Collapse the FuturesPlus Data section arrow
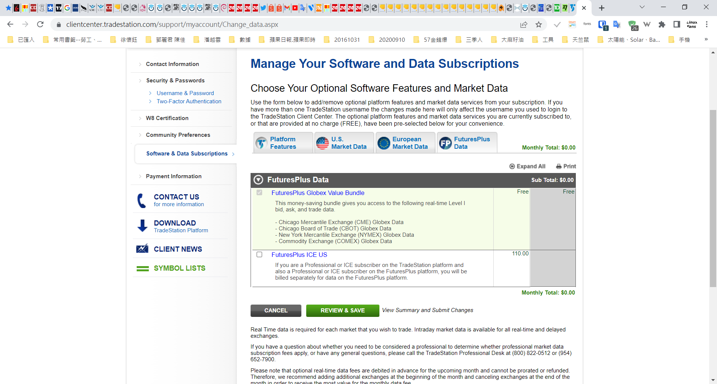Screen dimensions: 717x384 258,180
